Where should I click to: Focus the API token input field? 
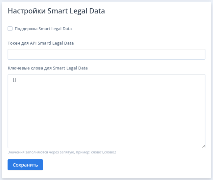click(106, 54)
